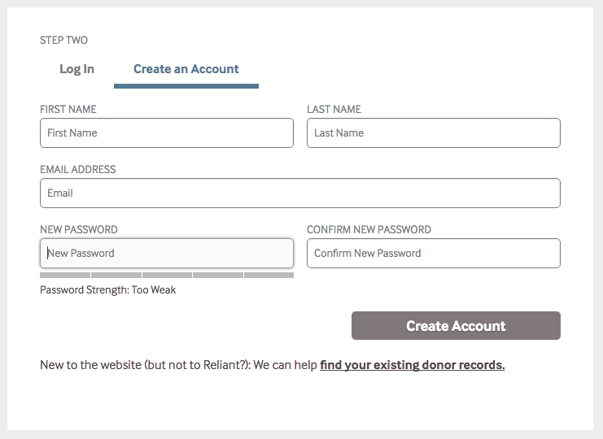Click the middle segment of the password strength bar
This screenshot has height=439, width=603.
pos(167,276)
